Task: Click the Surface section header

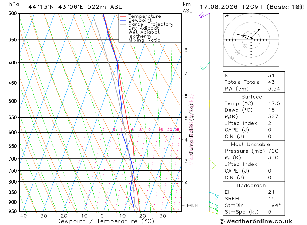Action: coord(252,97)
